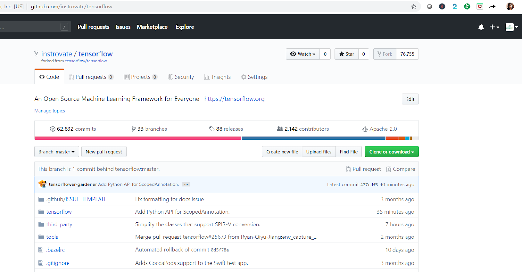View the 2,142 contributors
522x272 pixels.
[x=303, y=129]
